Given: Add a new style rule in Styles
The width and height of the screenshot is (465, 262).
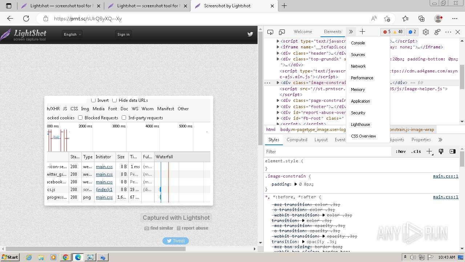Looking at the screenshot, I should (429, 151).
